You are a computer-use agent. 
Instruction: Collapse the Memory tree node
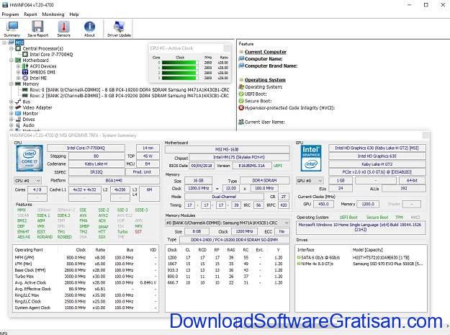tap(12, 84)
